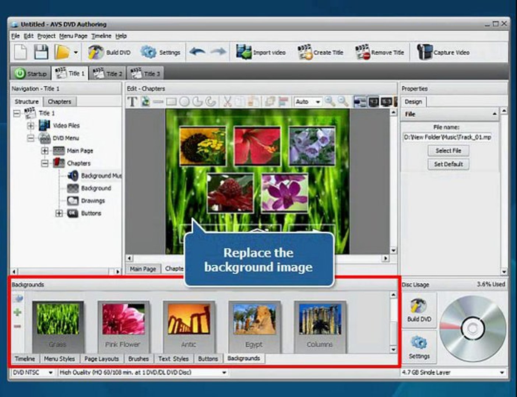This screenshot has width=517, height=397.
Task: Collapse the DVD Menu tree node
Action: (x=31, y=138)
